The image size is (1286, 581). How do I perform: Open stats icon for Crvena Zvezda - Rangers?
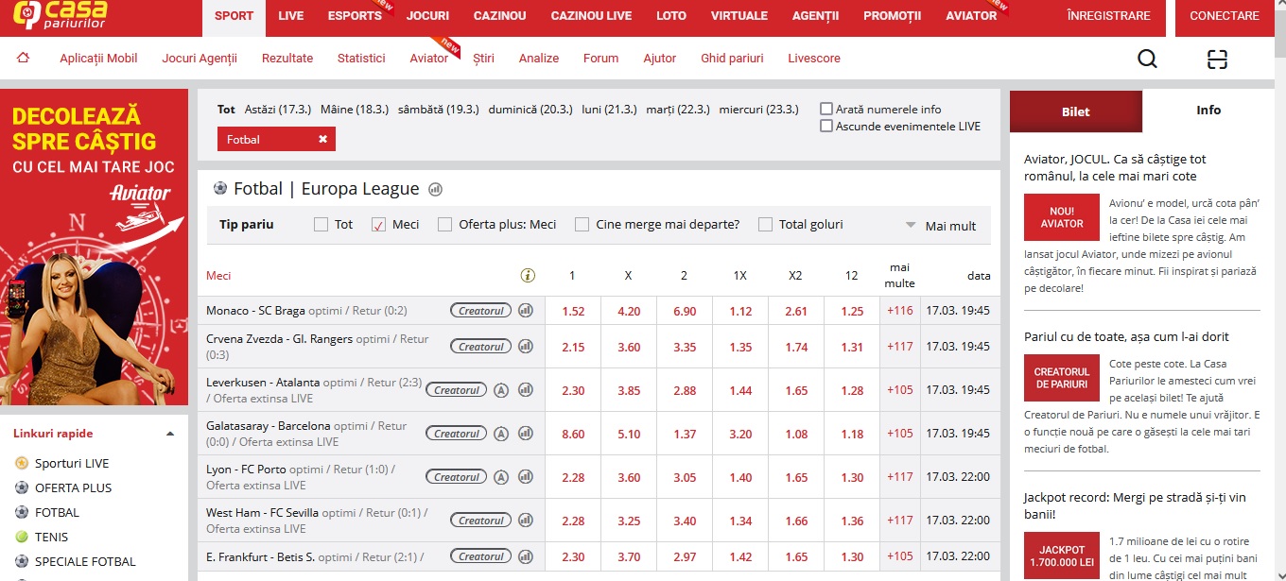(526, 347)
